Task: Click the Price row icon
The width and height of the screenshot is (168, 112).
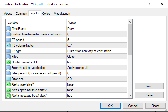Action: tap(8, 57)
